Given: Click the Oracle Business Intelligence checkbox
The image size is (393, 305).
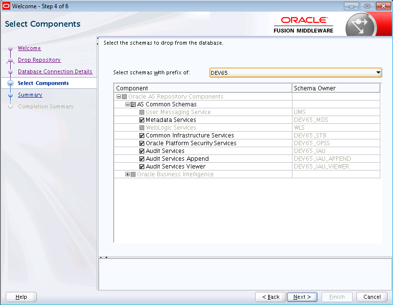Looking at the screenshot, I should point(133,174).
